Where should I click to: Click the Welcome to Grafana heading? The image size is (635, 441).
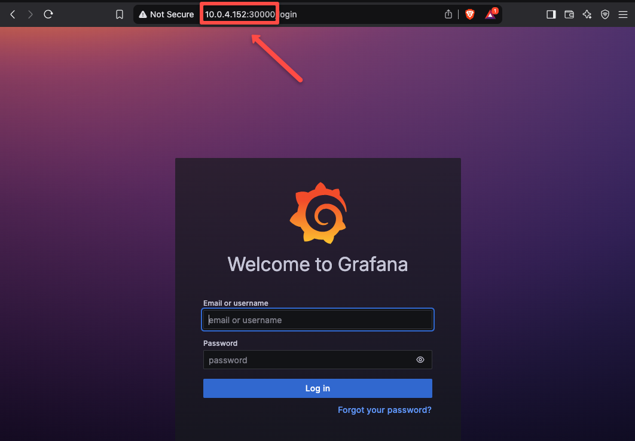[318, 264]
